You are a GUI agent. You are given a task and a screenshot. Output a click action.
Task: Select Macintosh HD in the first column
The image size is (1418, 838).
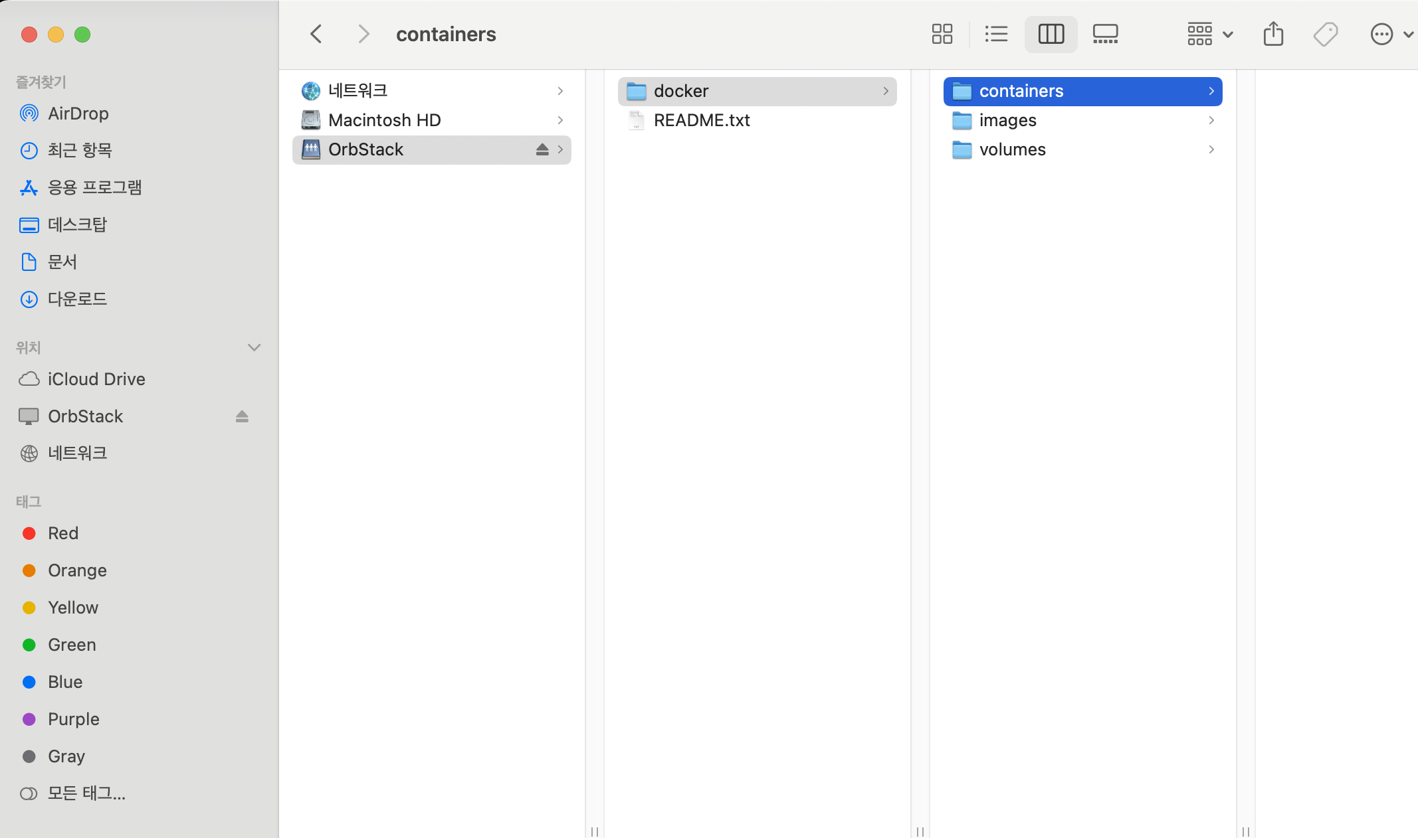click(432, 120)
